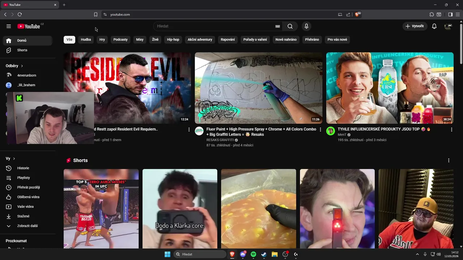
Task: Expand the Vy section chevron
Action: (x=14, y=159)
